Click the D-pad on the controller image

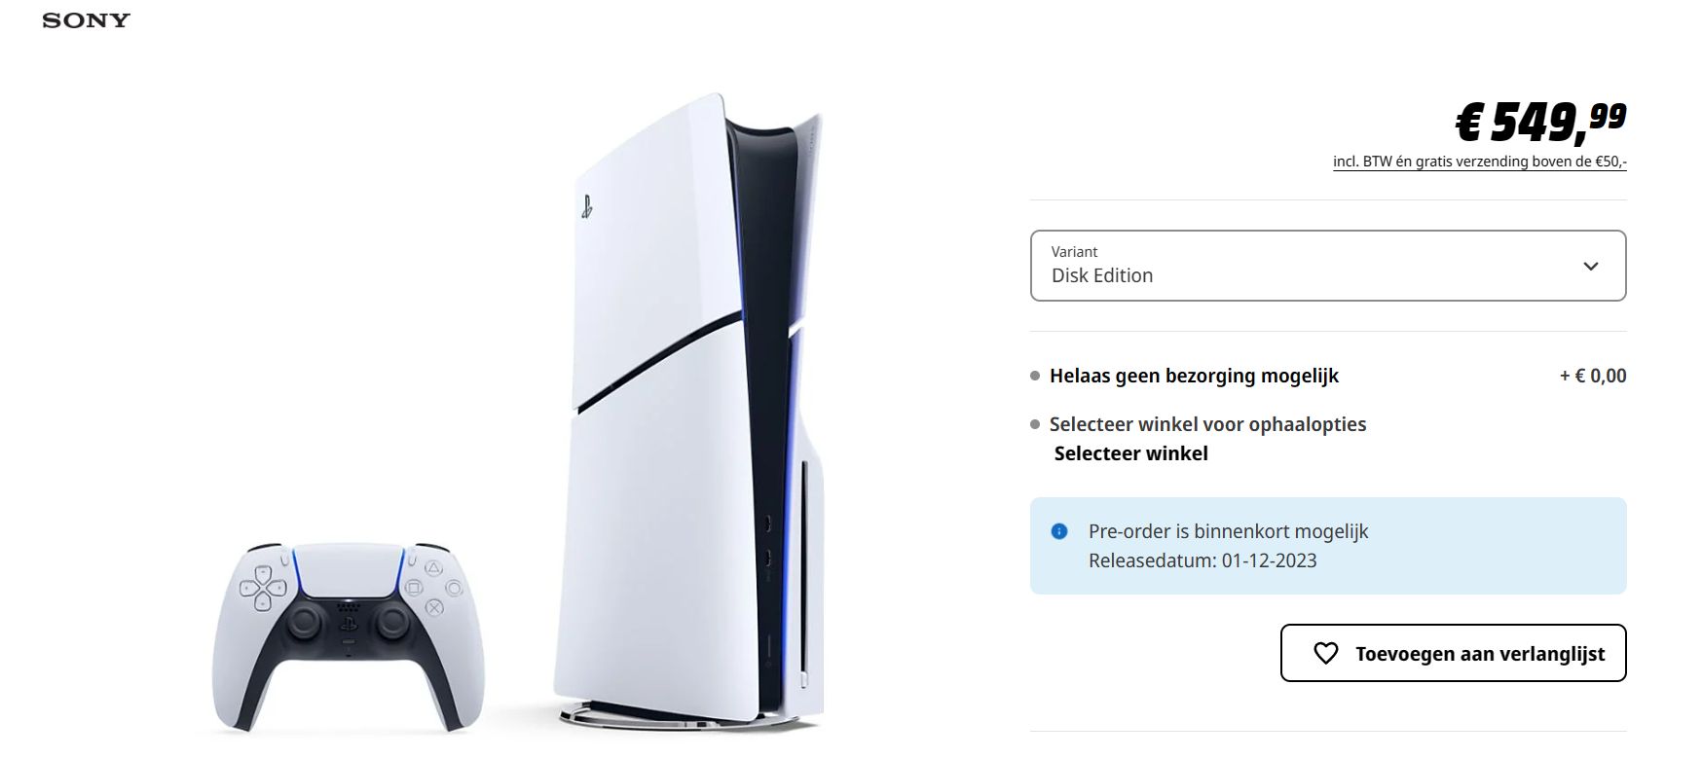(263, 588)
